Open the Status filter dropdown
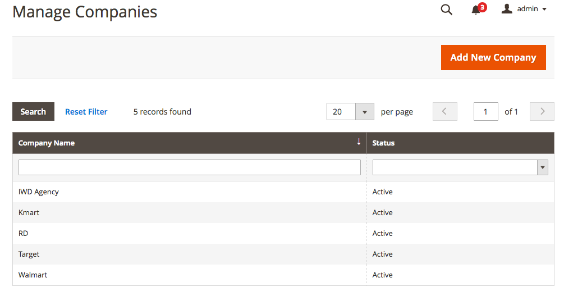 click(x=460, y=167)
